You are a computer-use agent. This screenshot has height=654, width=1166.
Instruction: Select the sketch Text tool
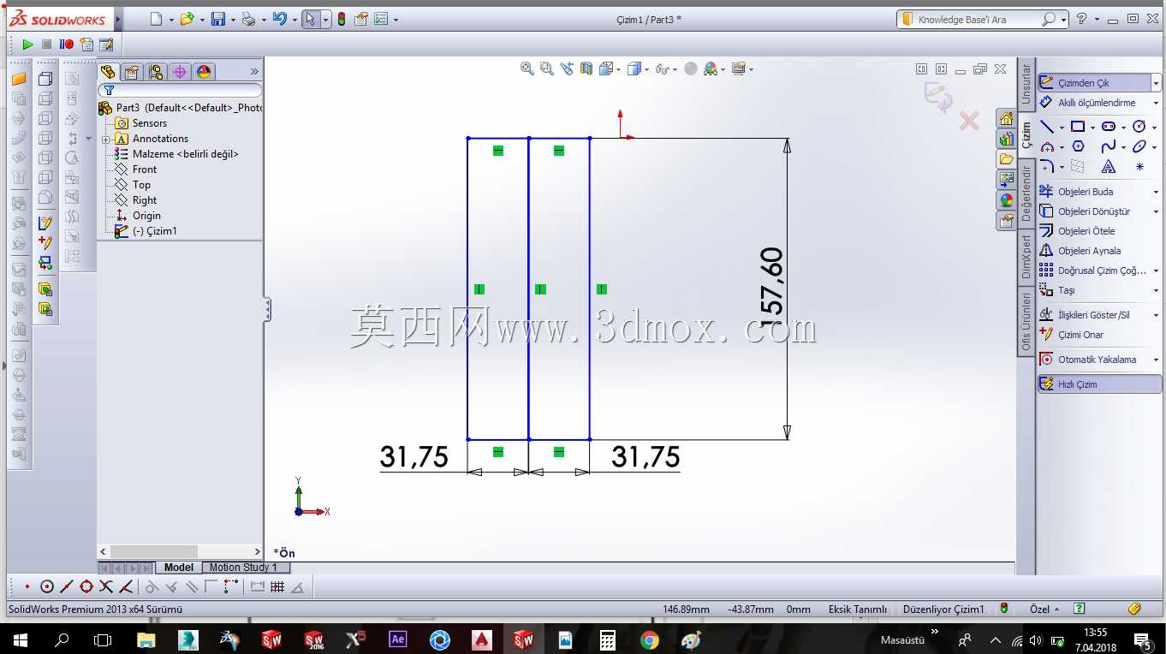tap(1109, 167)
